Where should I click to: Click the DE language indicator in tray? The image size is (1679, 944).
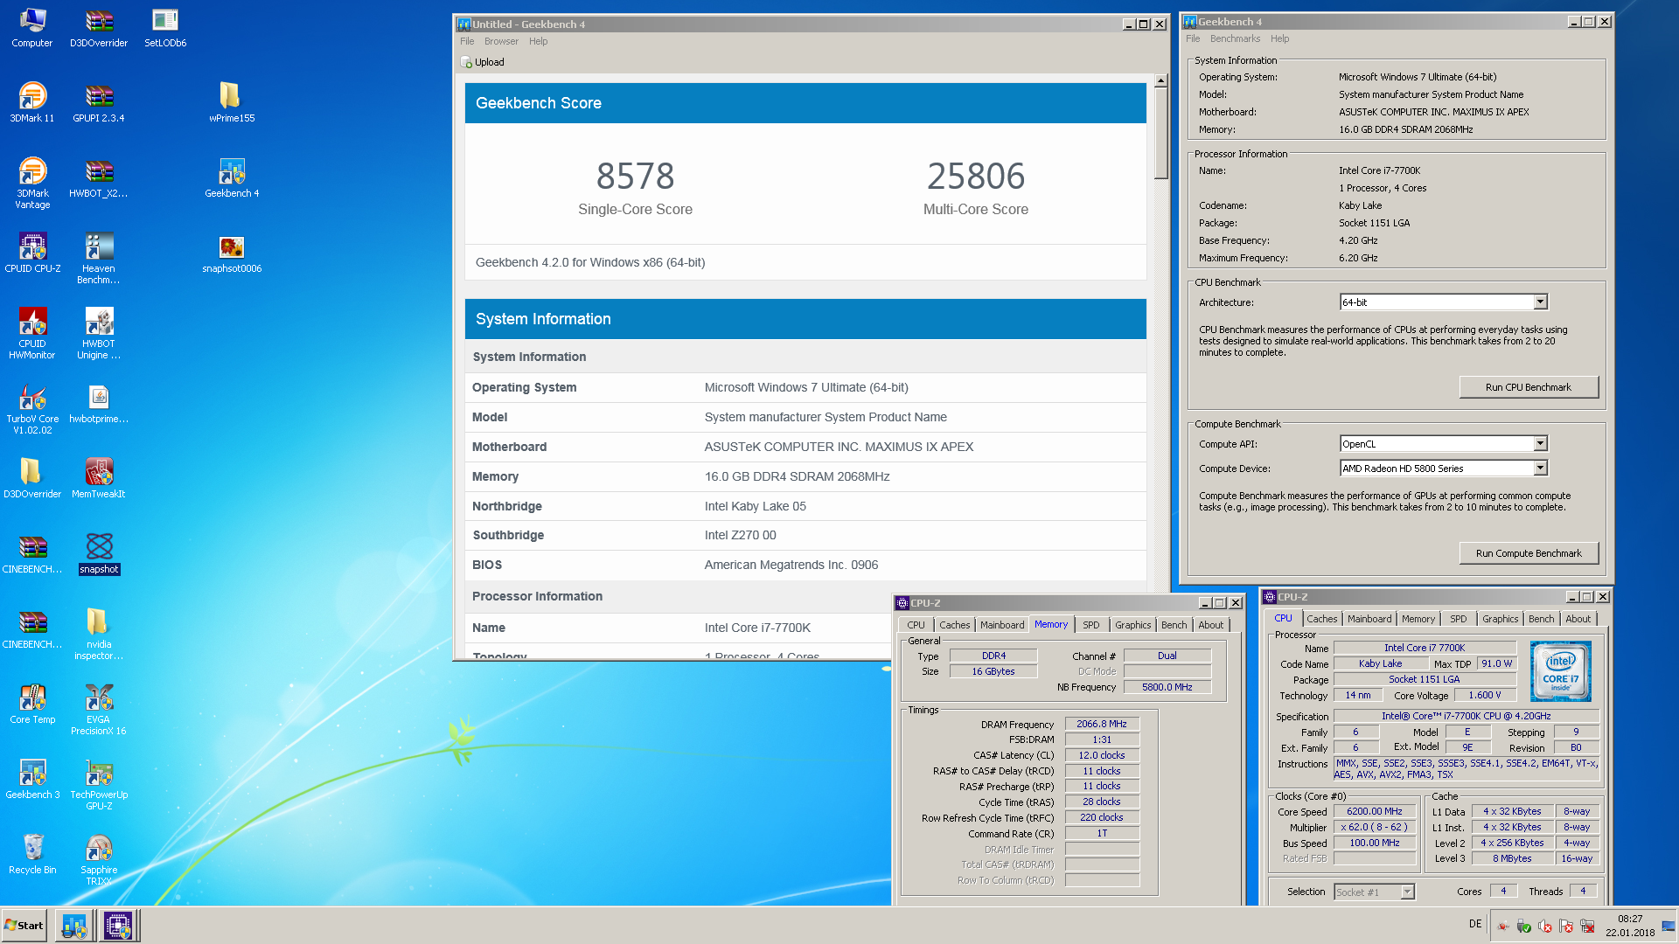1474,924
